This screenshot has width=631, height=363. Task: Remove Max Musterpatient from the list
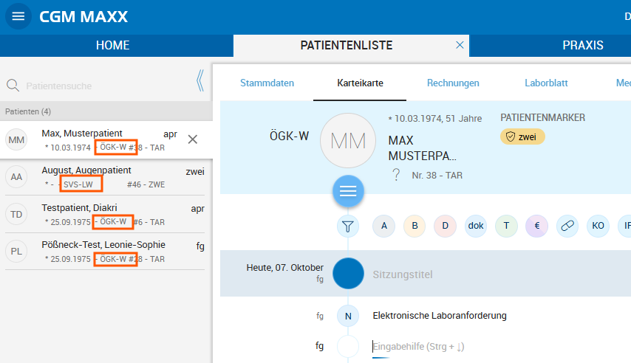tap(192, 139)
